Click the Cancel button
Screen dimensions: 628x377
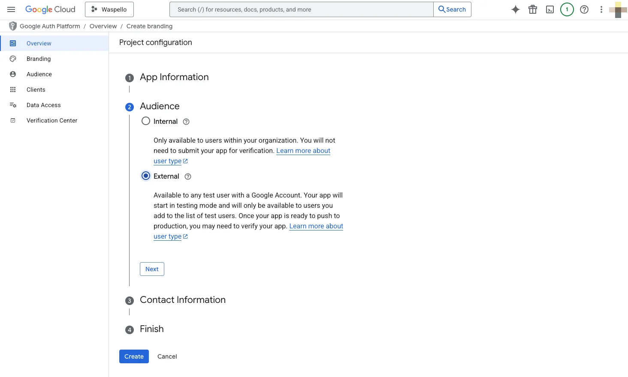tap(167, 356)
